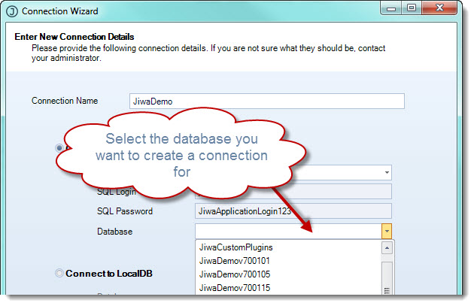Image resolution: width=474 pixels, height=306 pixels.
Task: Click the Jiwa application icon in title bar
Action: coord(12,11)
